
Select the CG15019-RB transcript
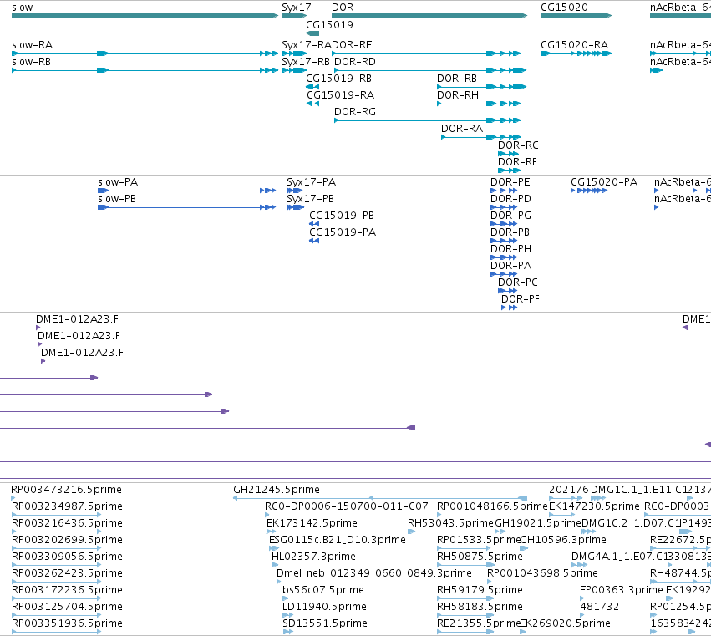click(312, 87)
